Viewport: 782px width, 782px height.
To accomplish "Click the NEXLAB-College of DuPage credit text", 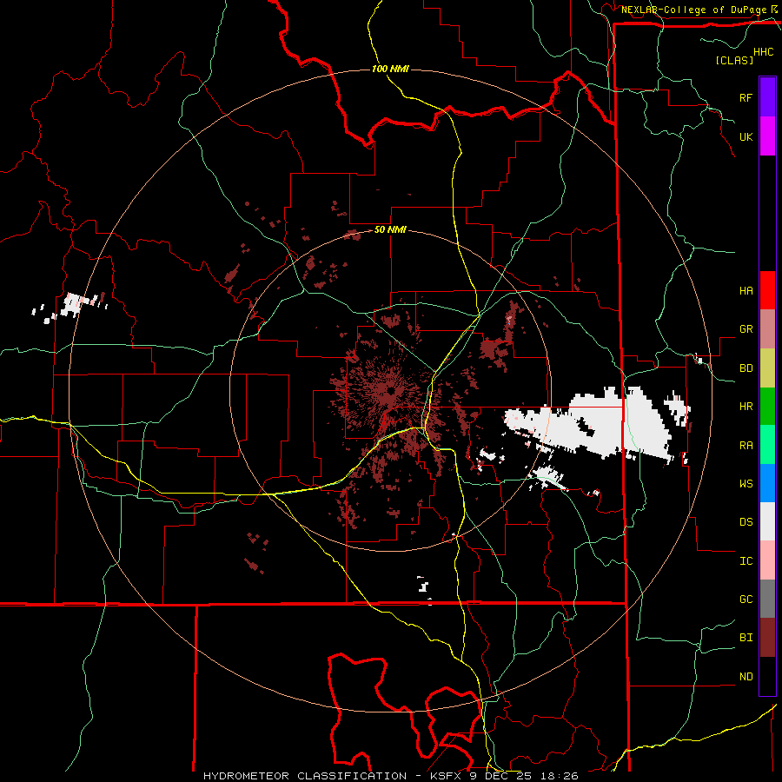I will pyautogui.click(x=693, y=10).
